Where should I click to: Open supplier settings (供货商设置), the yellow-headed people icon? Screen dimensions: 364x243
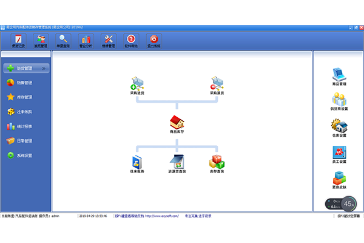click(x=339, y=101)
